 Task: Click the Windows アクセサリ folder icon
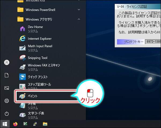click(x=20, y=19)
